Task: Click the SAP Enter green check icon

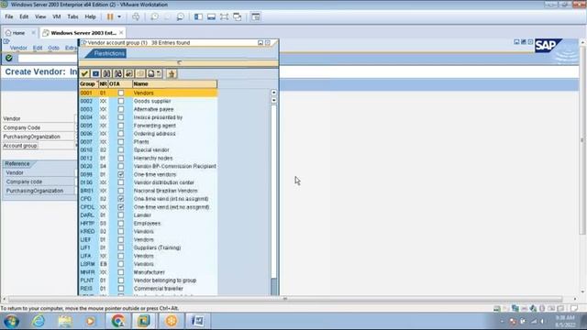Action: click(9, 58)
